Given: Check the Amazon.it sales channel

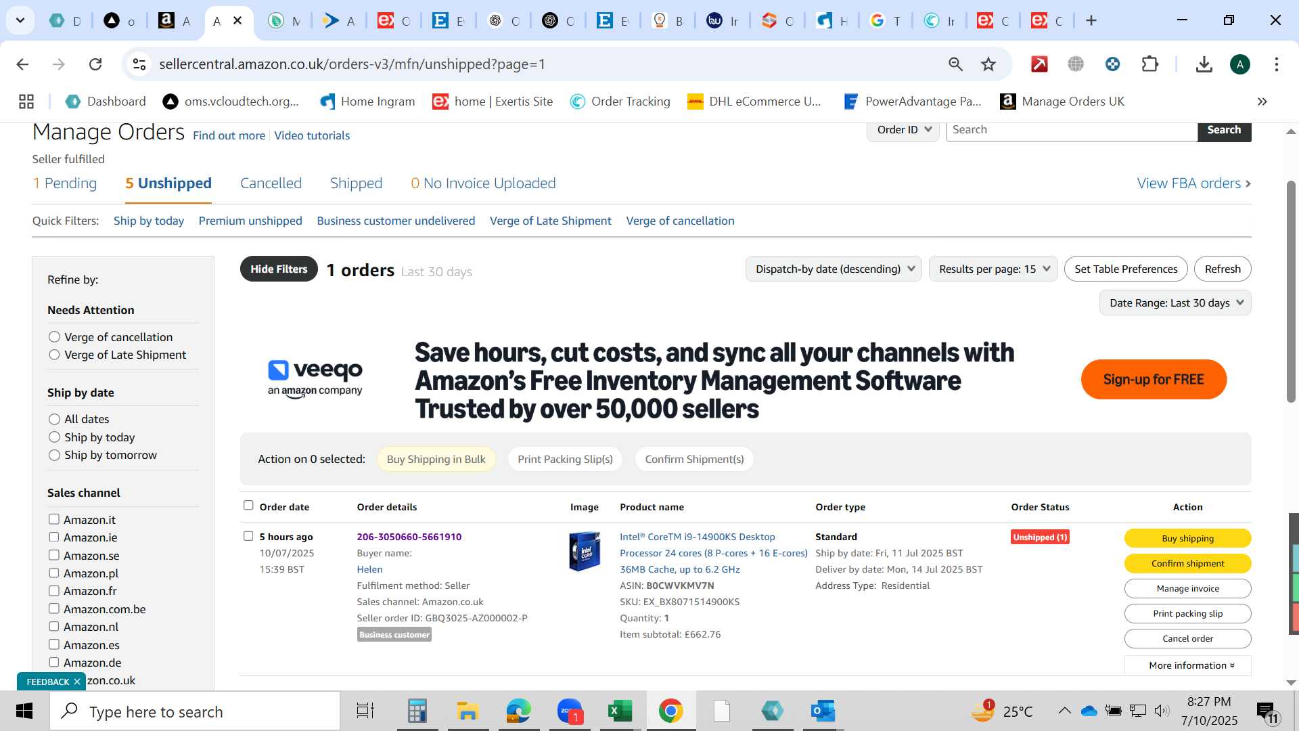Looking at the screenshot, I should pyautogui.click(x=53, y=519).
